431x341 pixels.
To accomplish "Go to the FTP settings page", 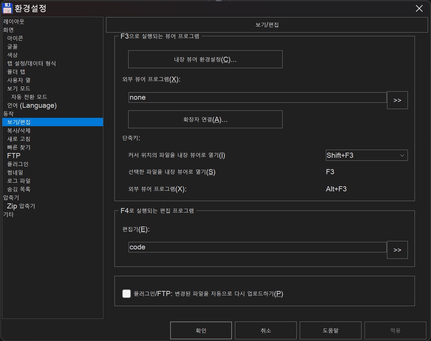I will (14, 156).
